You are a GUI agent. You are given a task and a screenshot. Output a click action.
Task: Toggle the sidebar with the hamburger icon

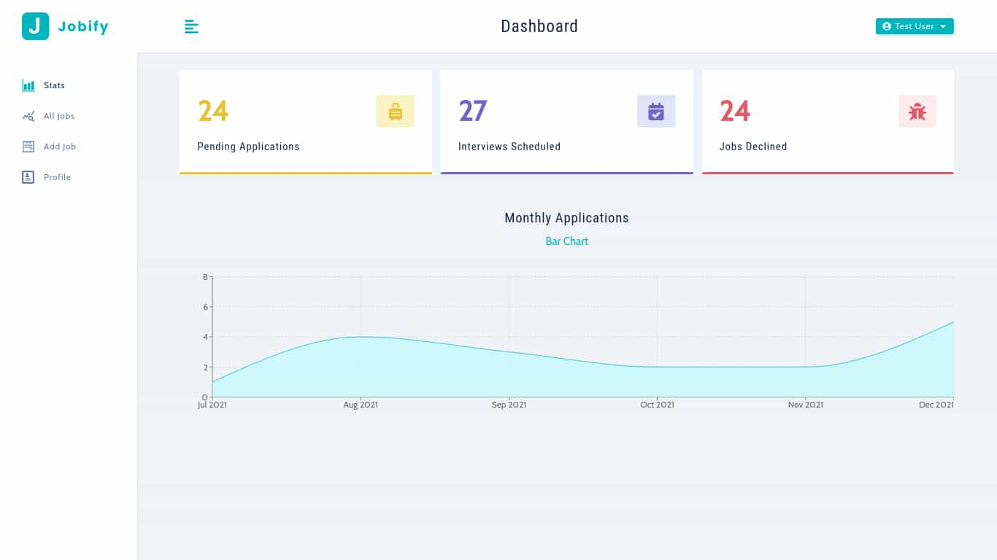[x=191, y=26]
